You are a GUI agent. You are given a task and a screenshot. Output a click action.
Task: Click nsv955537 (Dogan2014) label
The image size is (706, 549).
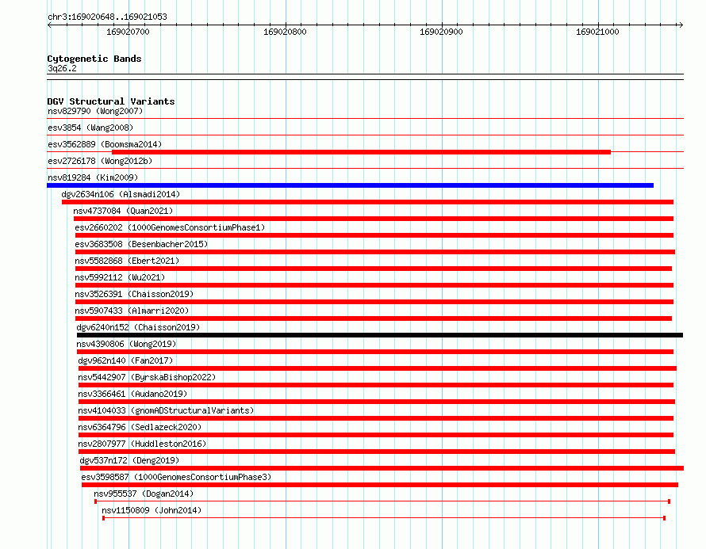click(x=144, y=494)
